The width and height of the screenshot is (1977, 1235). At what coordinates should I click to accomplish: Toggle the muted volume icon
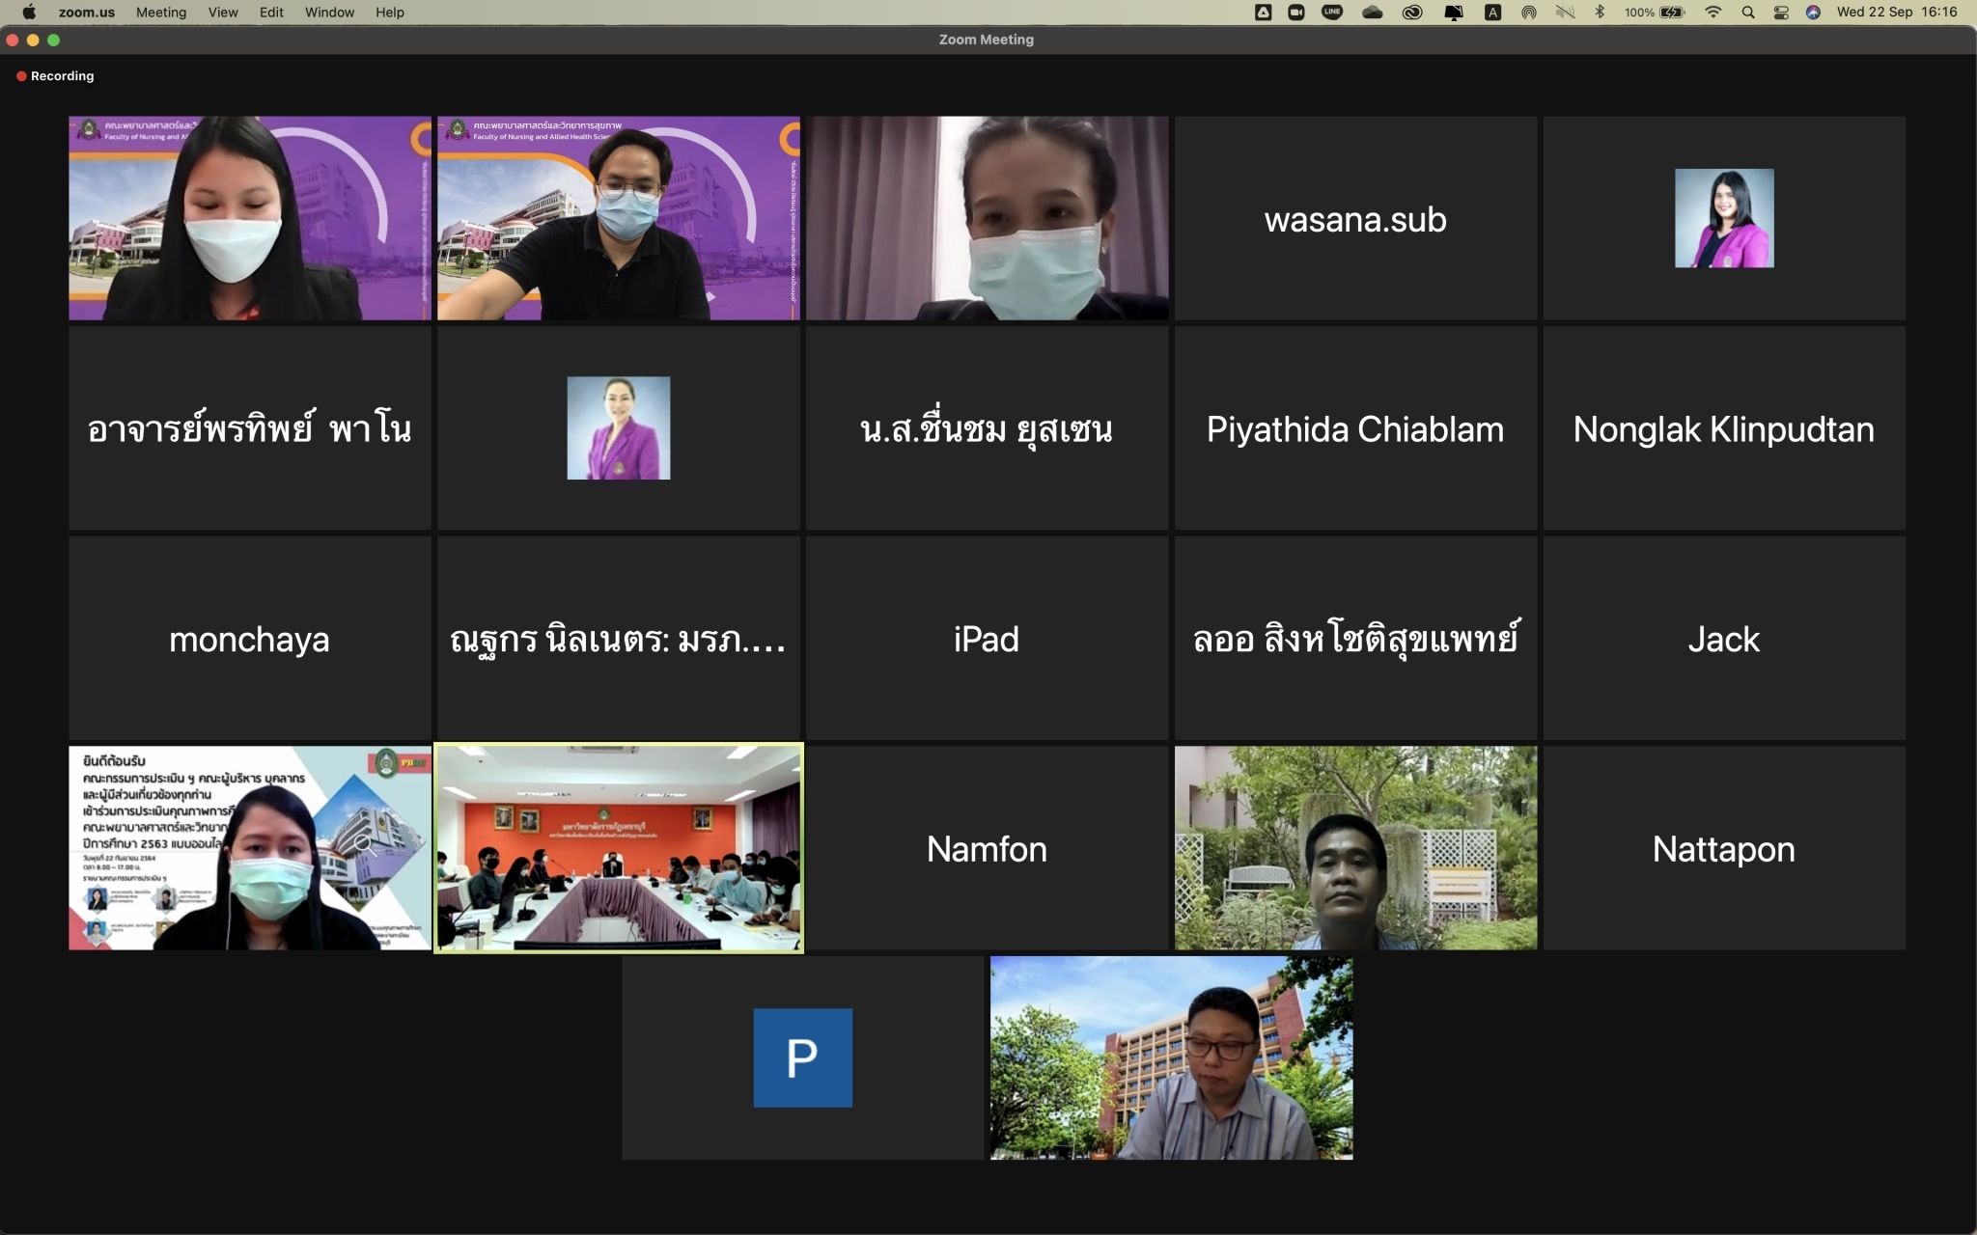pyautogui.click(x=1565, y=13)
